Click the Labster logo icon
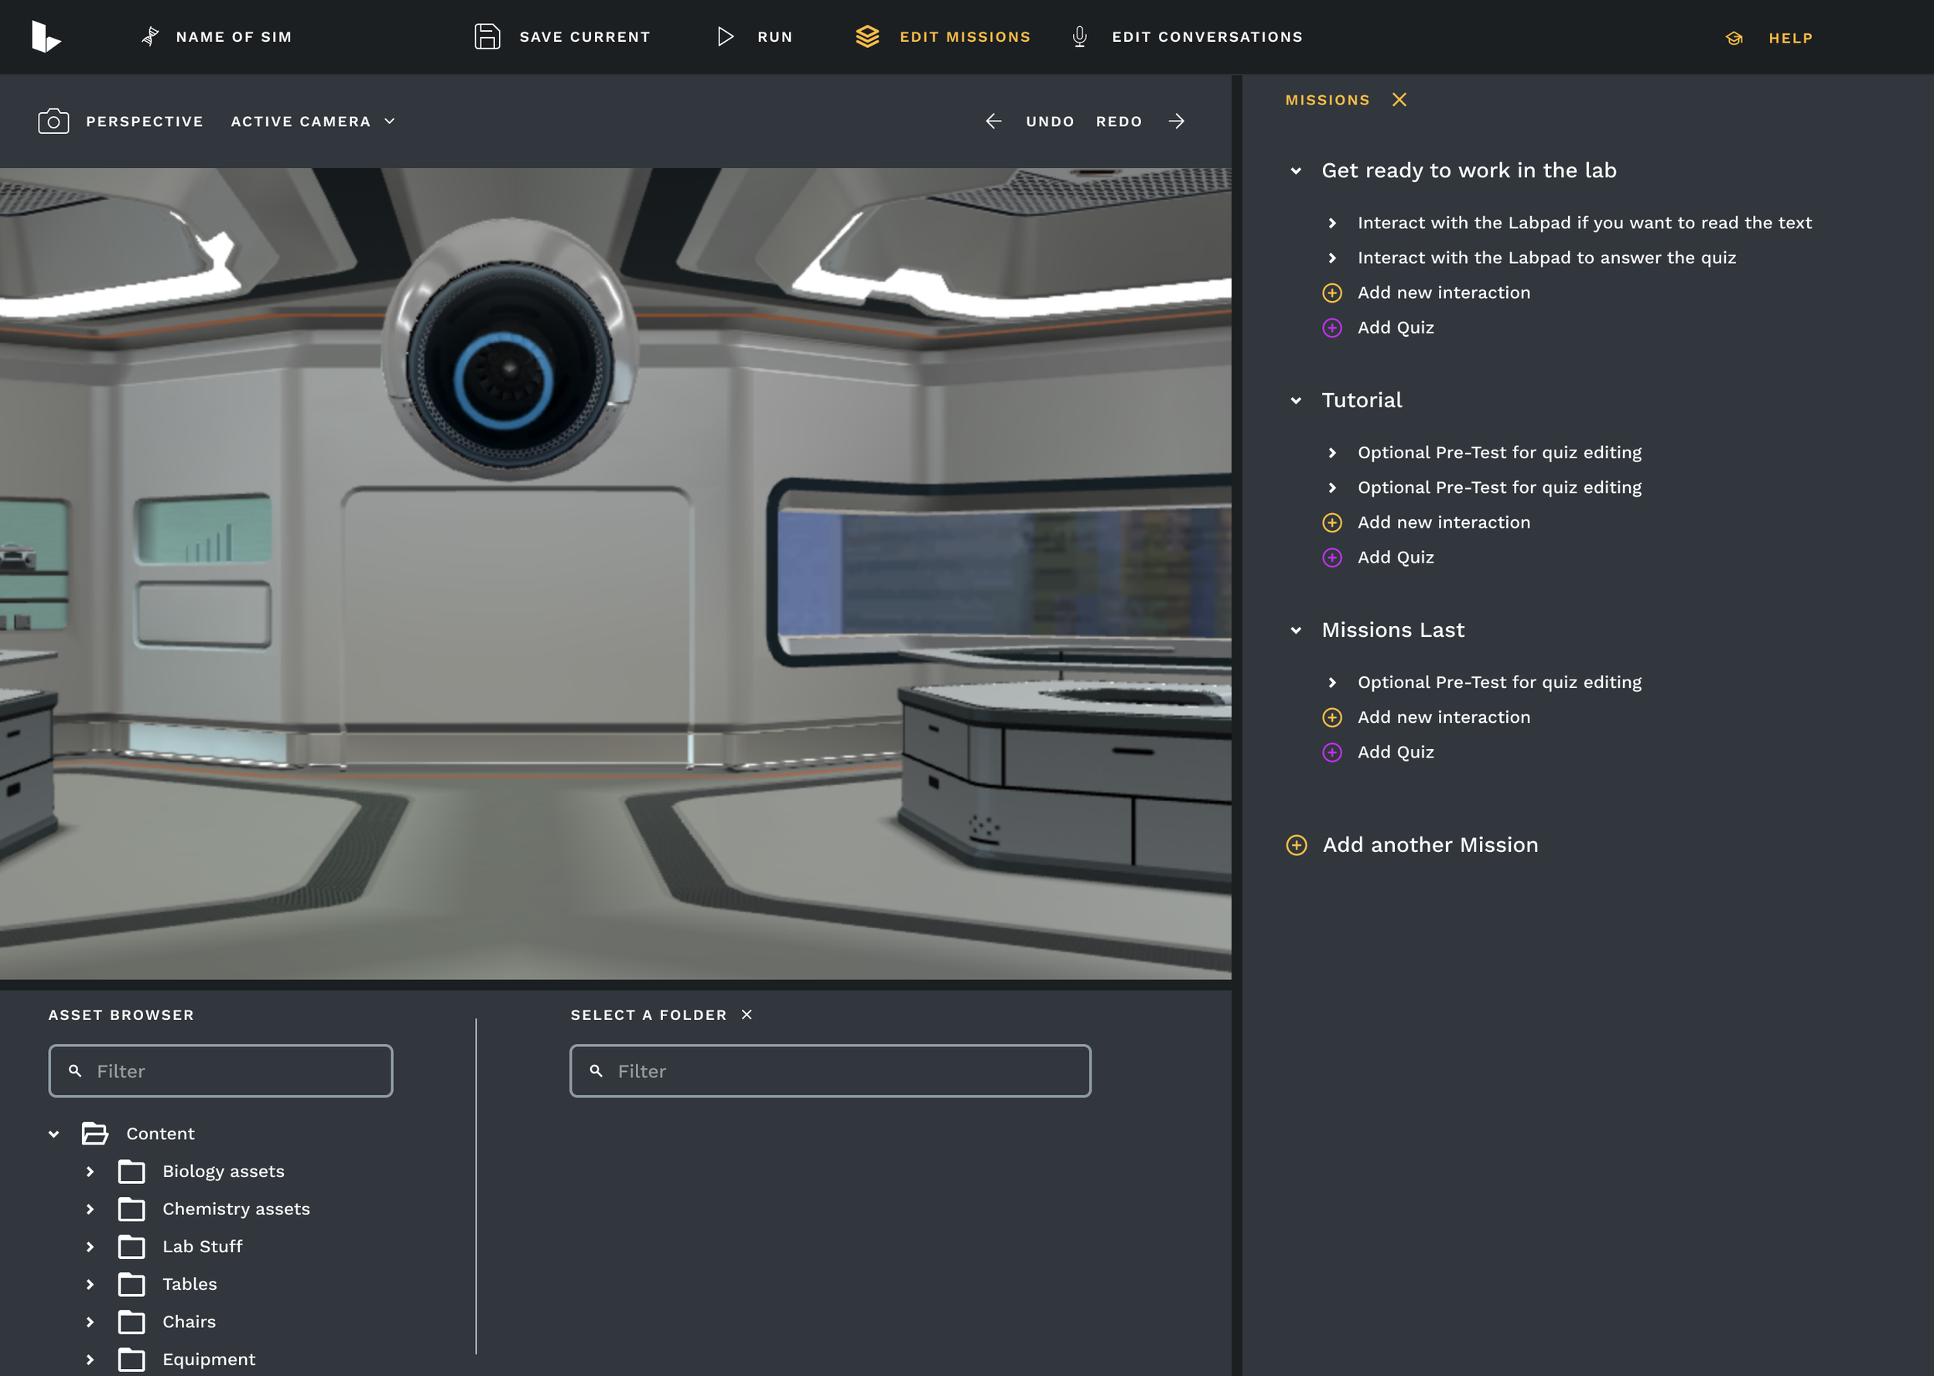1934x1376 pixels. [x=46, y=36]
